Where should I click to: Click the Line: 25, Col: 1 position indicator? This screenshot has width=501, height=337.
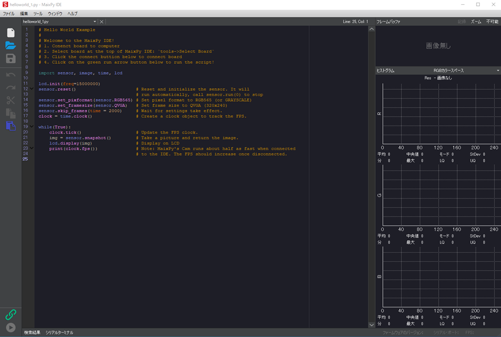point(355,22)
